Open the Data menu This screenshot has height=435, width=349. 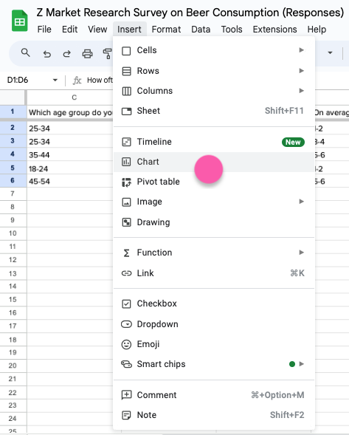[201, 30]
